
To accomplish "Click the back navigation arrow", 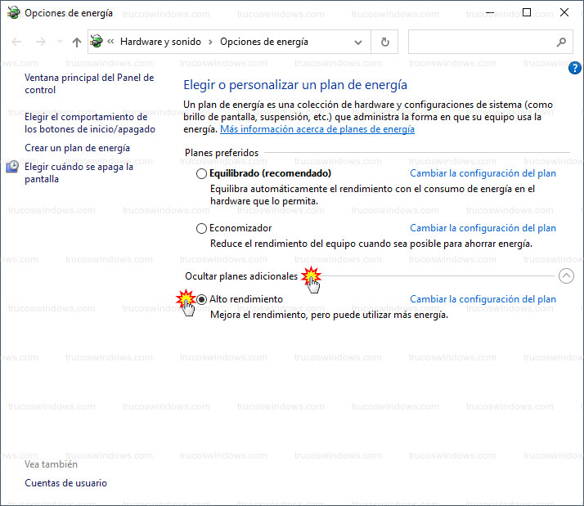I will 18,42.
